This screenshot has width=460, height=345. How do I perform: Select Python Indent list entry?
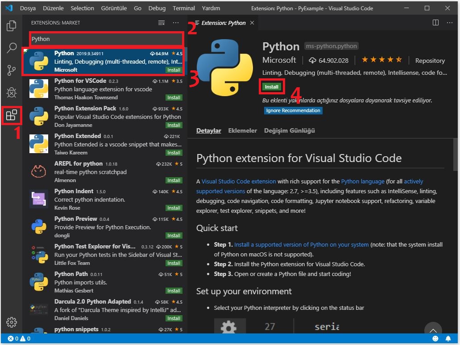point(104,199)
